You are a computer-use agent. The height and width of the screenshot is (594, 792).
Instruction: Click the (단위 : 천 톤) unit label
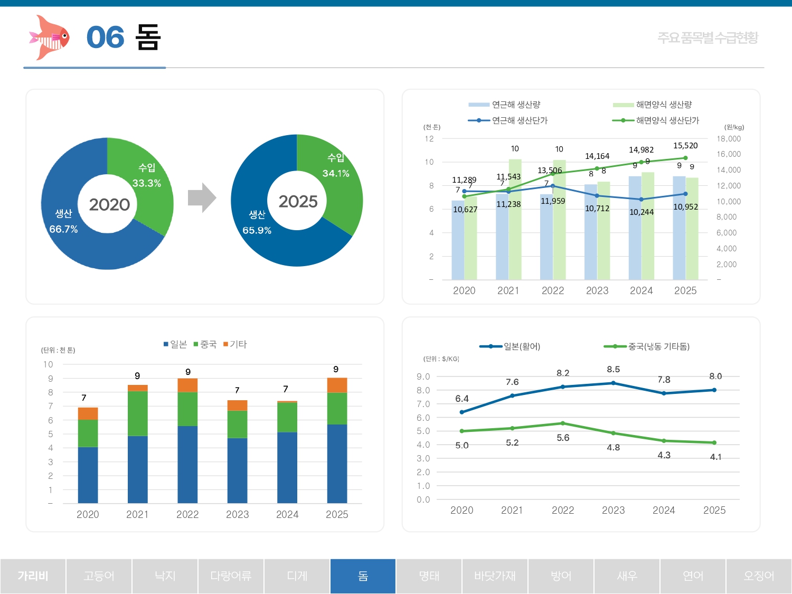point(58,350)
